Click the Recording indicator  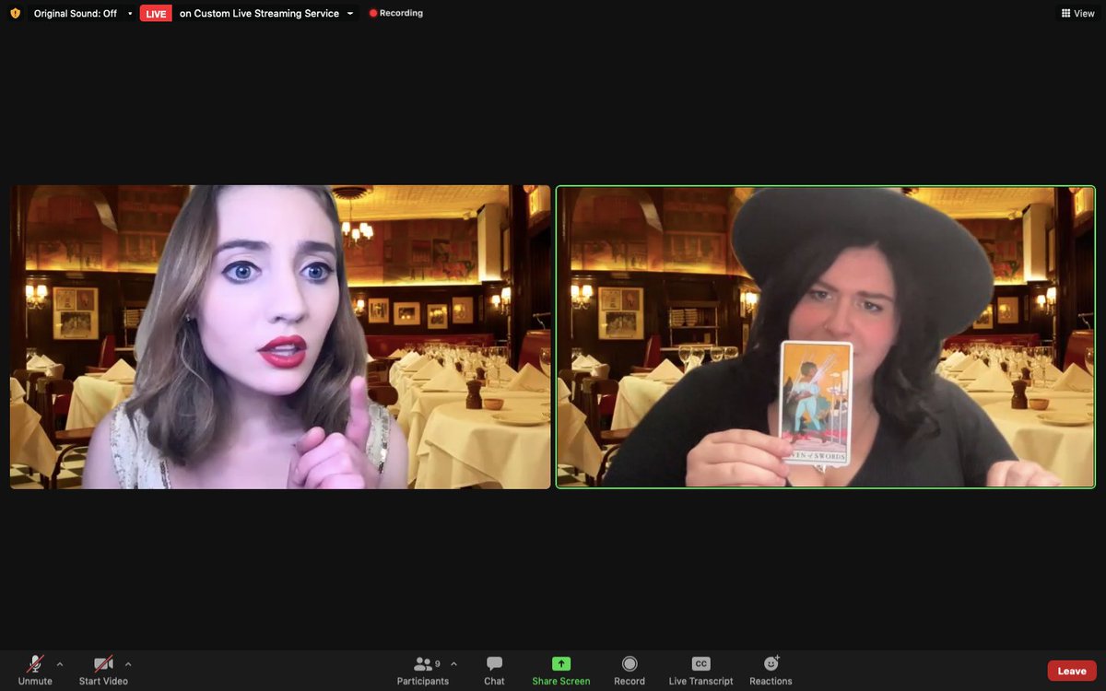(x=396, y=14)
